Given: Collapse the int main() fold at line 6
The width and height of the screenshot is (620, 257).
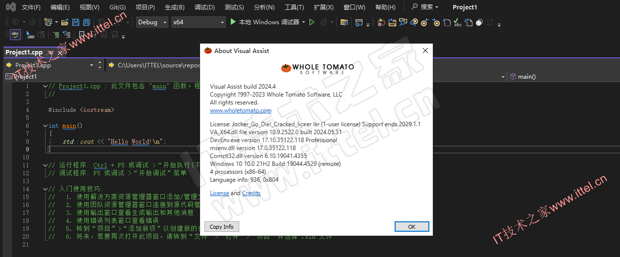Looking at the screenshot, I should pyautogui.click(x=45, y=126).
